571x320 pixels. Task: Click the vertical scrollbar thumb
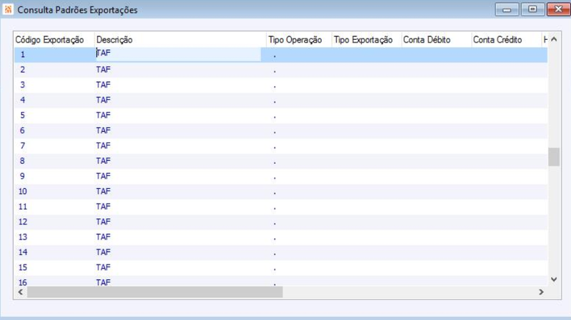coord(554,157)
